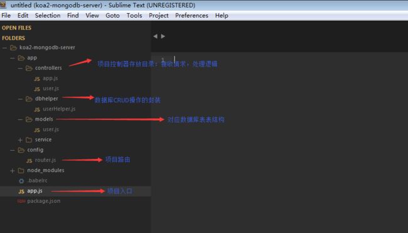The image size is (408, 233).
Task: Click the dbhelper folder icon
Action: [29, 99]
